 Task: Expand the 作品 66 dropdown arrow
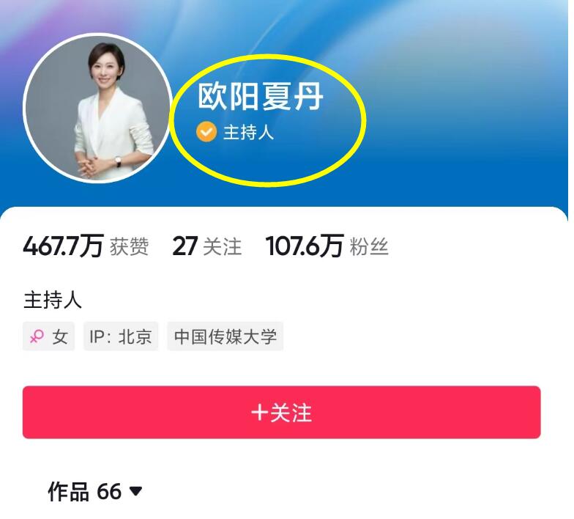click(x=136, y=491)
